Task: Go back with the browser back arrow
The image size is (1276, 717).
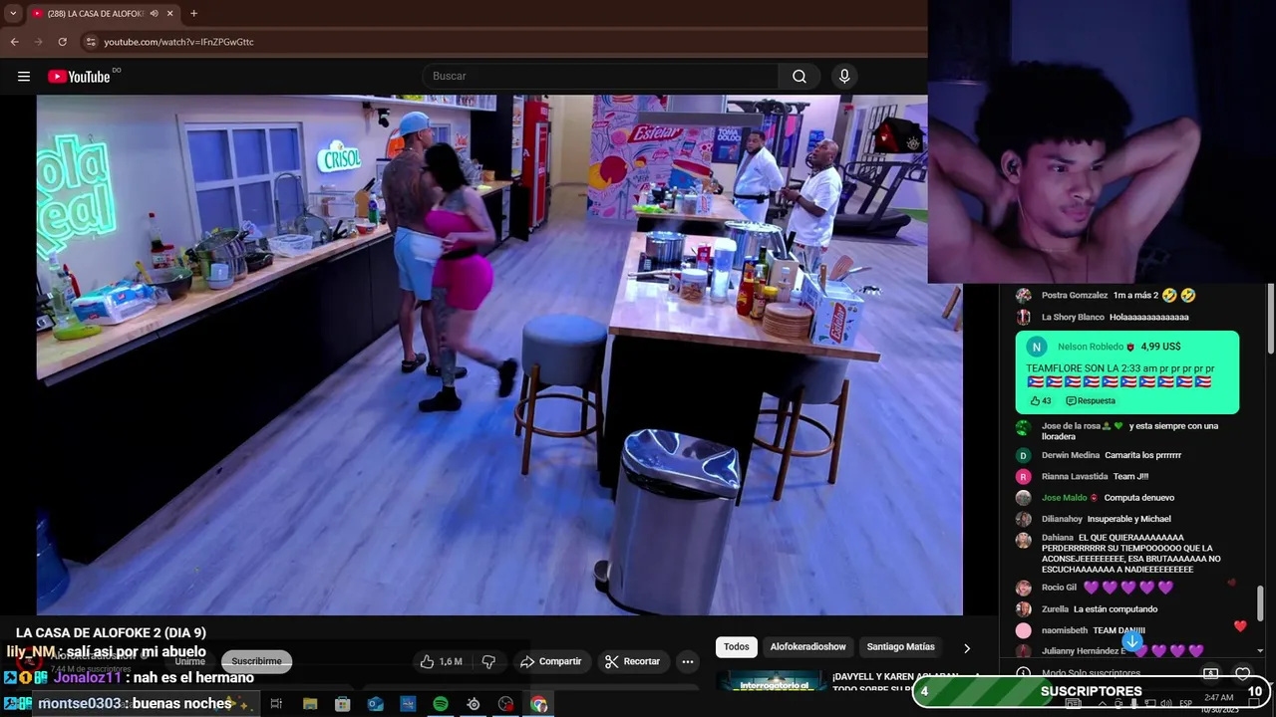Action: [15, 42]
